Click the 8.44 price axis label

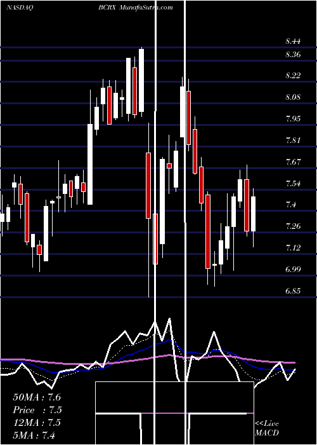pyautogui.click(x=293, y=41)
